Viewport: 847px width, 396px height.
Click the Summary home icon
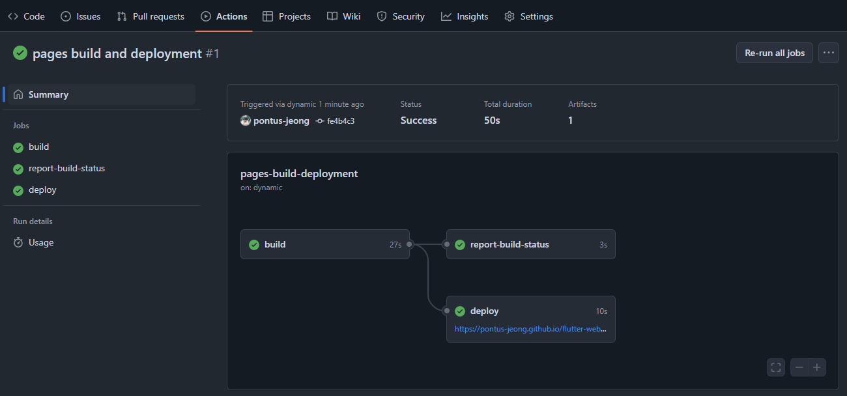click(x=18, y=94)
